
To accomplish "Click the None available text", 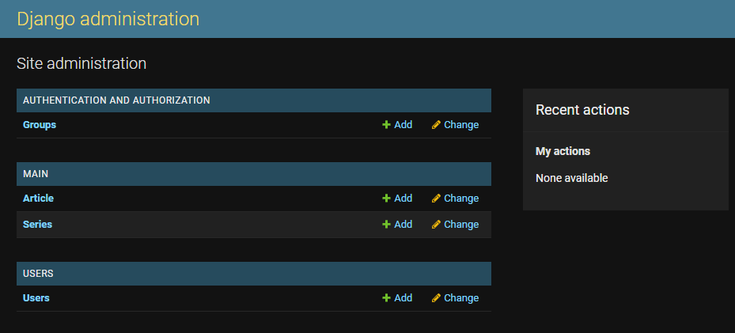I will pos(571,178).
